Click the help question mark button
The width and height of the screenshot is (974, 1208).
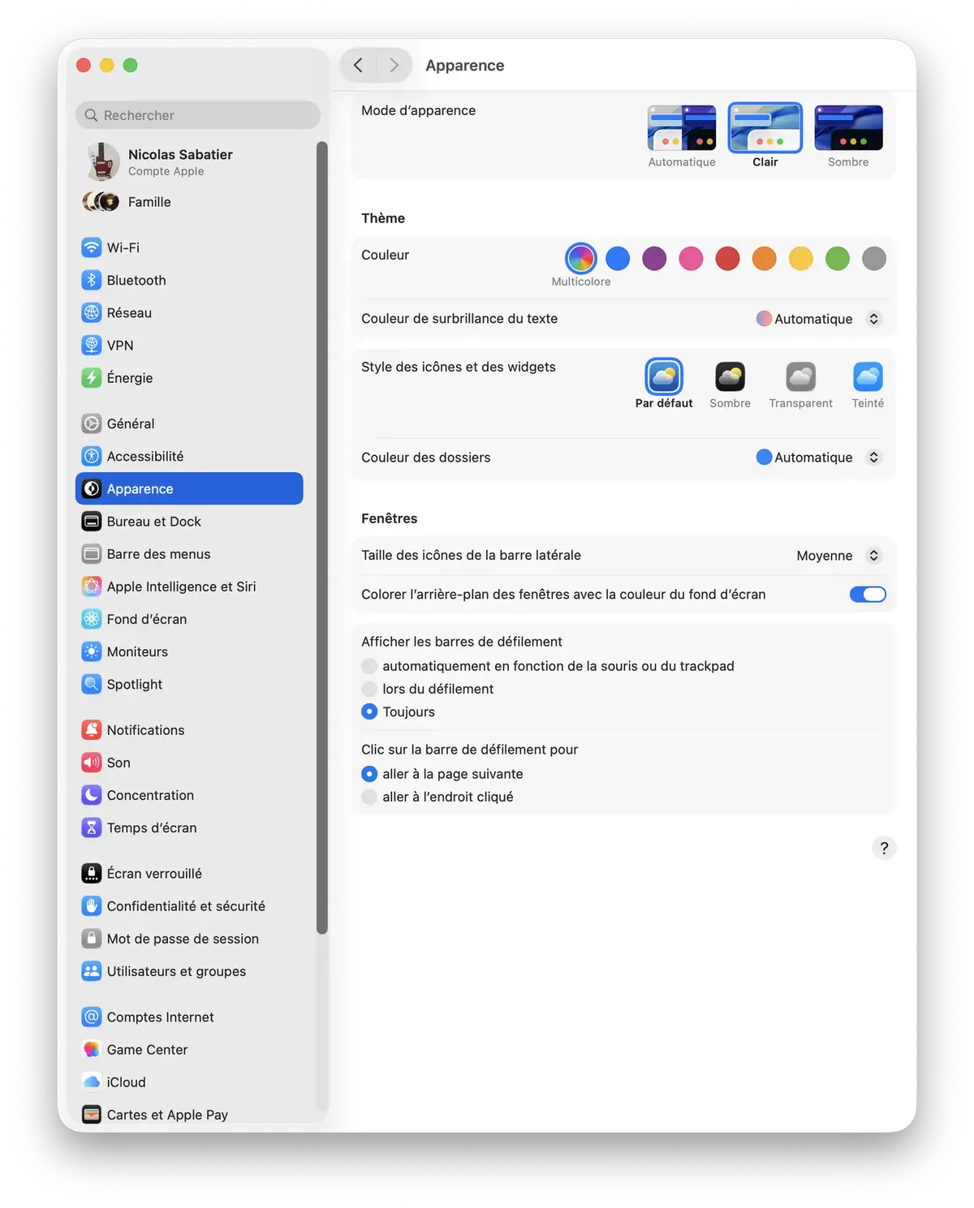[x=884, y=849]
